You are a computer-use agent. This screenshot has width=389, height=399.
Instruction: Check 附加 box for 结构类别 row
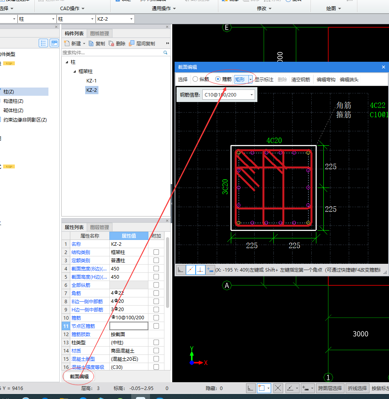click(156, 252)
